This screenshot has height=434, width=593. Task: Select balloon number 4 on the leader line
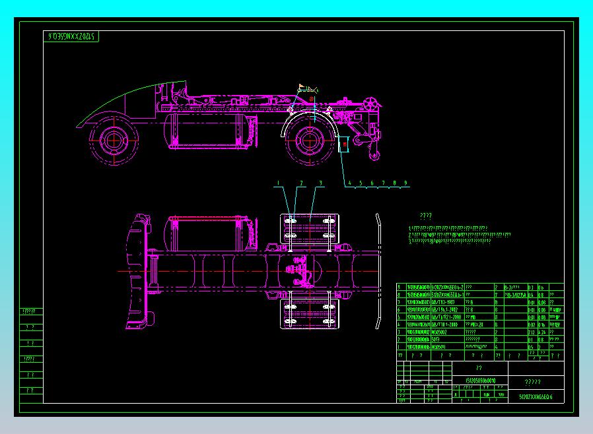click(x=349, y=183)
